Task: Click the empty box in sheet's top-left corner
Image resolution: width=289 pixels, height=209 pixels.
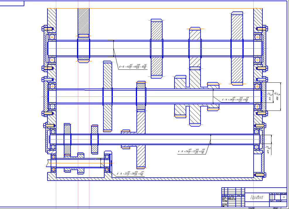Action: pyautogui.click(x=12, y=4)
